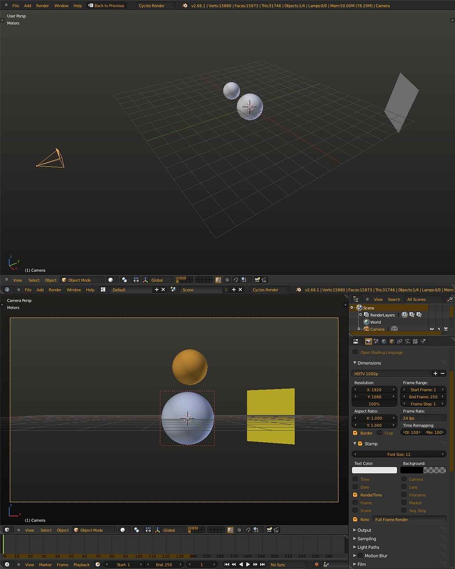Toggle the Camera selectability cursor in outliner
Screen dimensions: 455x569
[x=439, y=329]
